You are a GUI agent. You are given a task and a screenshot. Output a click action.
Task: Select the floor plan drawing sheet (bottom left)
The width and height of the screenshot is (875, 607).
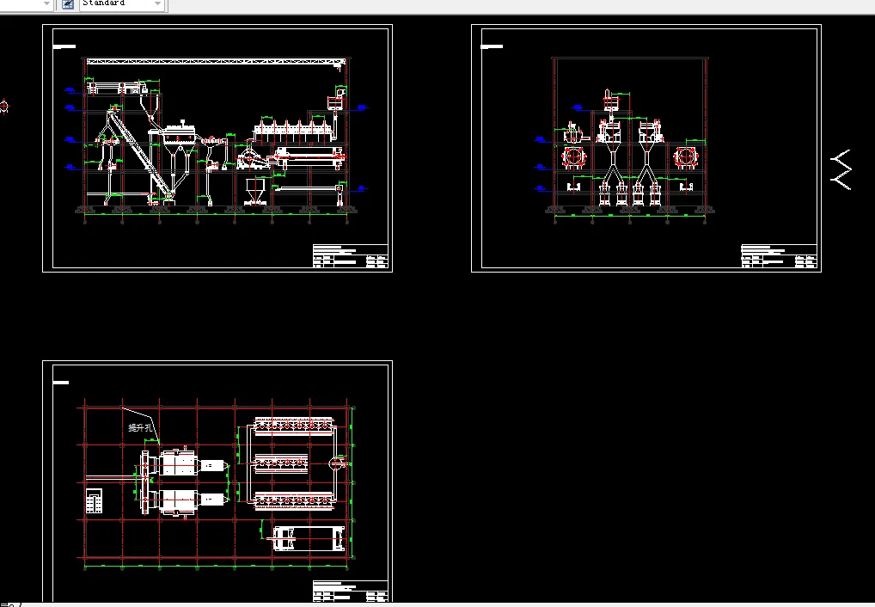(217, 481)
